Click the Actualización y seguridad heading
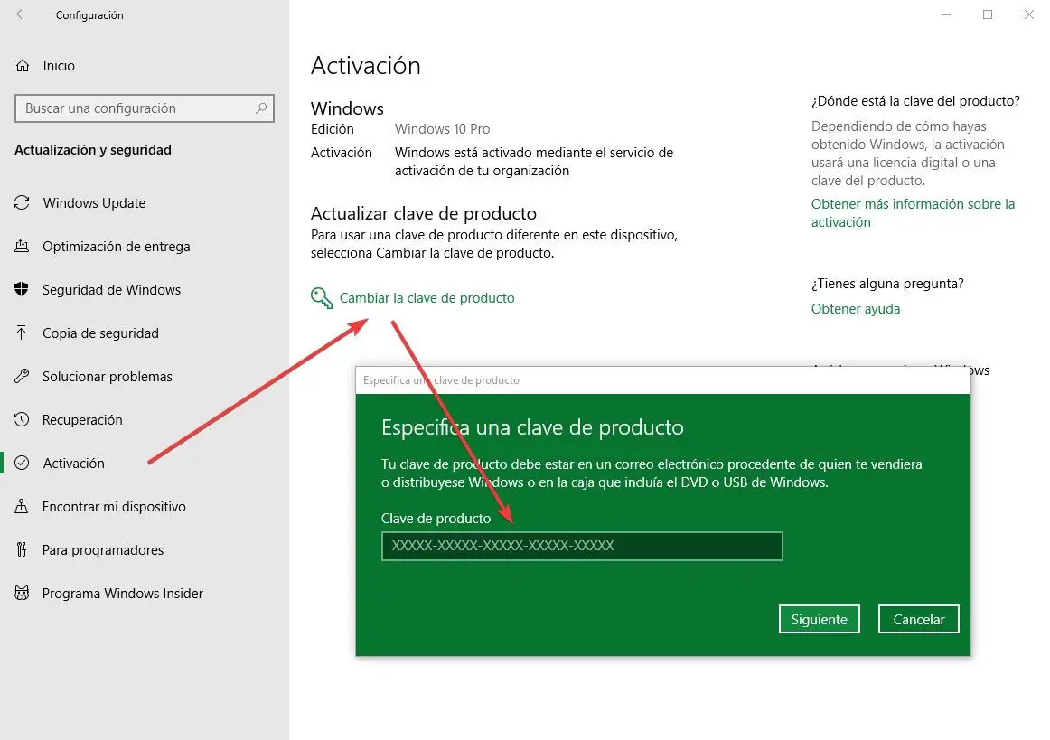Image resolution: width=1050 pixels, height=740 pixels. (93, 150)
